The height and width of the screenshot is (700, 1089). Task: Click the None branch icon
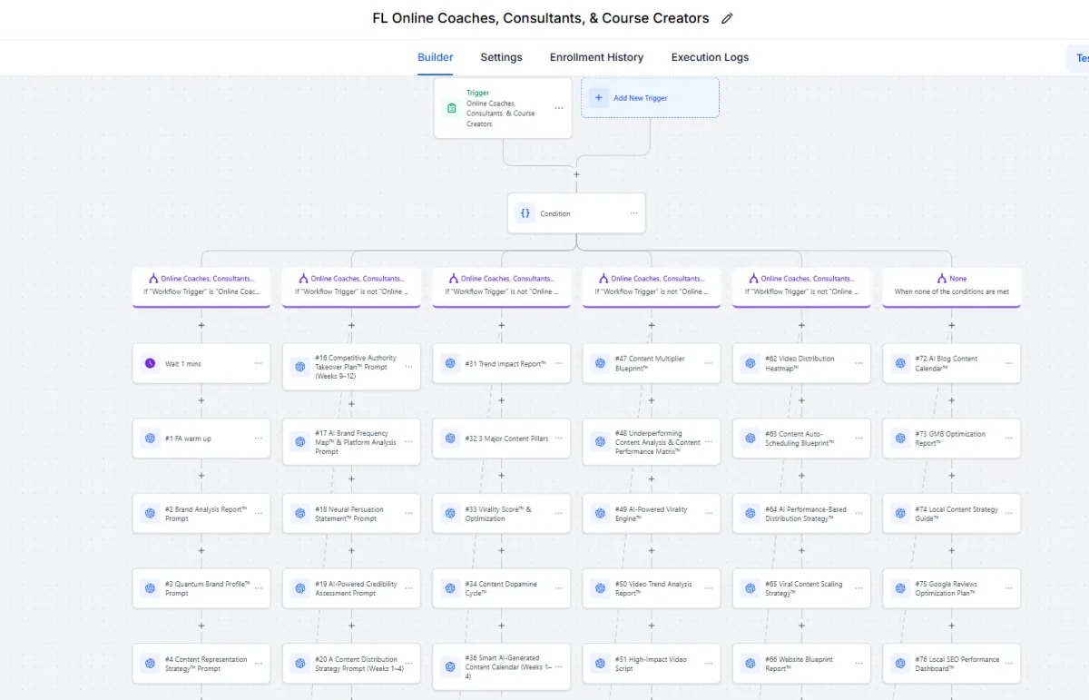941,279
